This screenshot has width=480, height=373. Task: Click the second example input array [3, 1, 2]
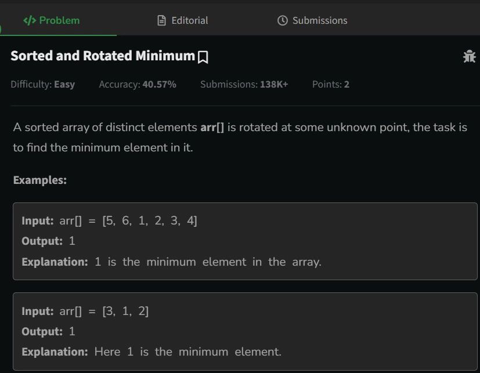tap(125, 311)
